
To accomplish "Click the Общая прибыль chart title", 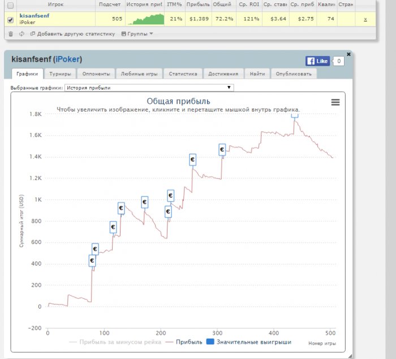I will pyautogui.click(x=178, y=101).
